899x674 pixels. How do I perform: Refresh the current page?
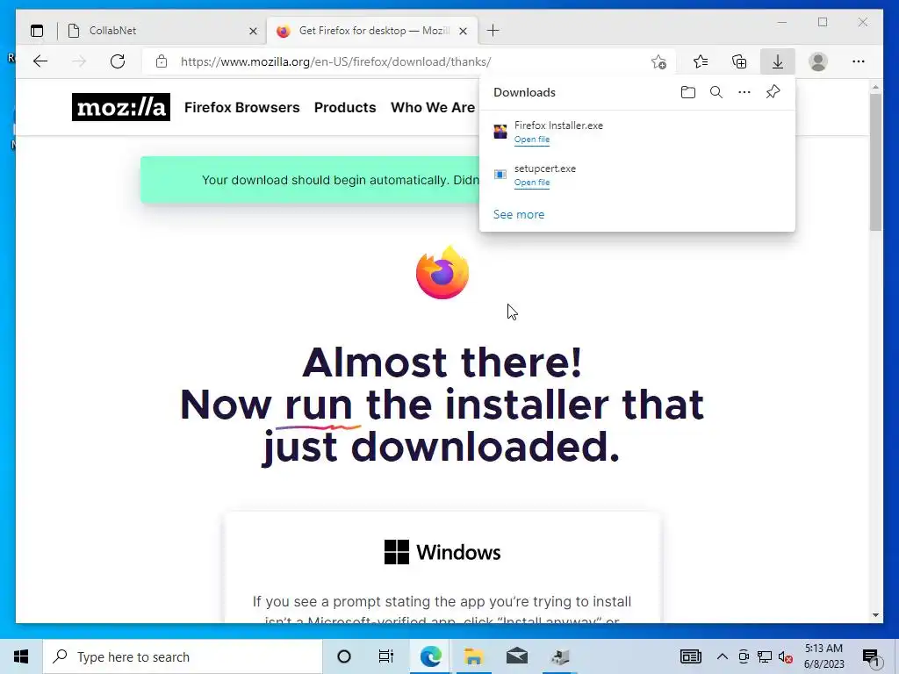[x=118, y=61]
